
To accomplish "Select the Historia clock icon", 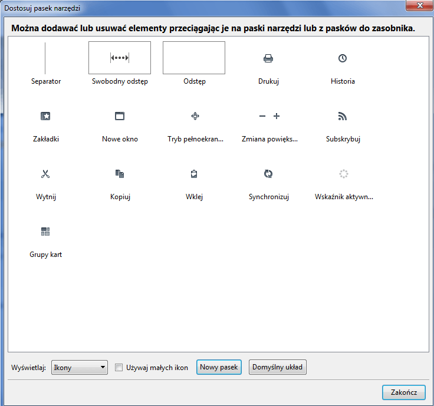I will click(343, 58).
